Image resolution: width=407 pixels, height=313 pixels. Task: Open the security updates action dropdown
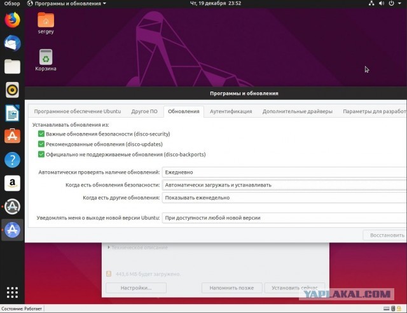(284, 185)
